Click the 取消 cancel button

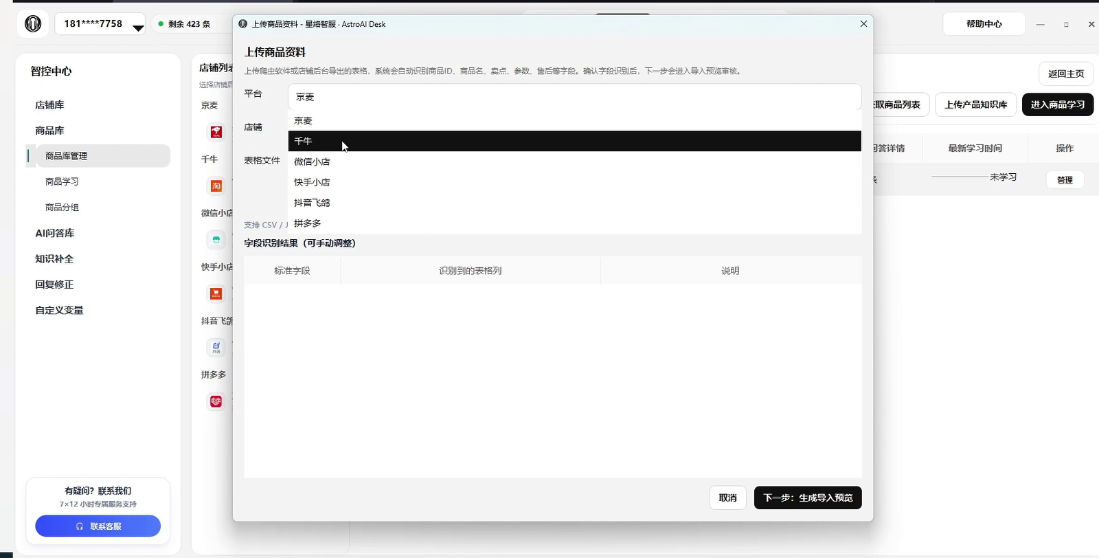click(727, 498)
